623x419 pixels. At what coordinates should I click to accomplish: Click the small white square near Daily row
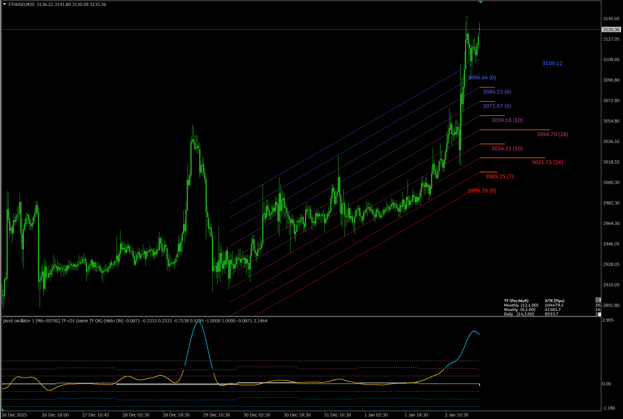(x=599, y=314)
